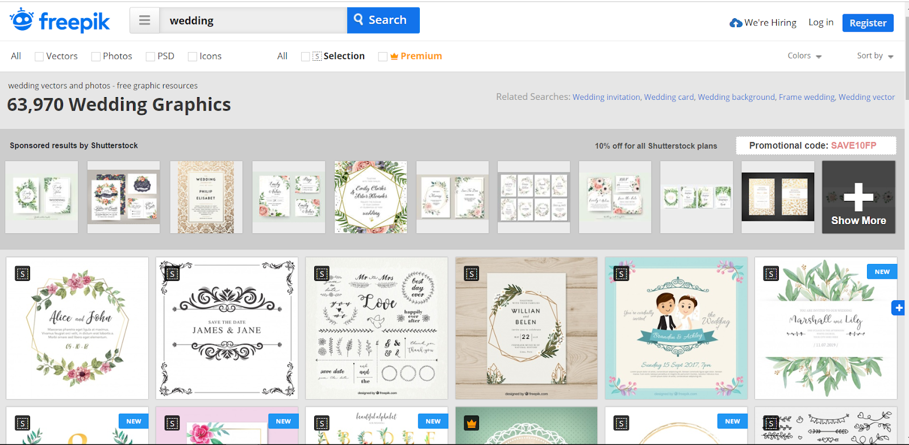
Task: Open the Marshall and Lily watercolor leaves graphic
Action: coord(825,328)
